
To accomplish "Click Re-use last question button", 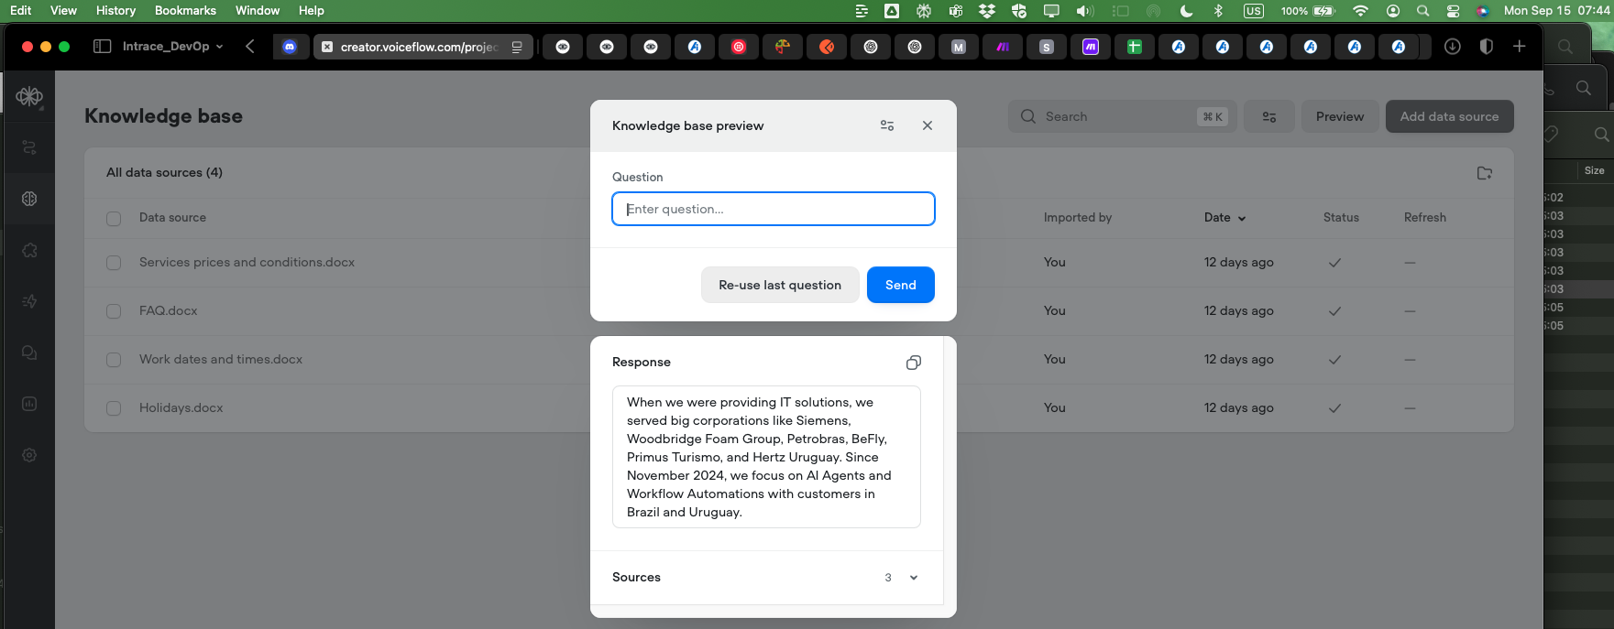I will coord(779,285).
